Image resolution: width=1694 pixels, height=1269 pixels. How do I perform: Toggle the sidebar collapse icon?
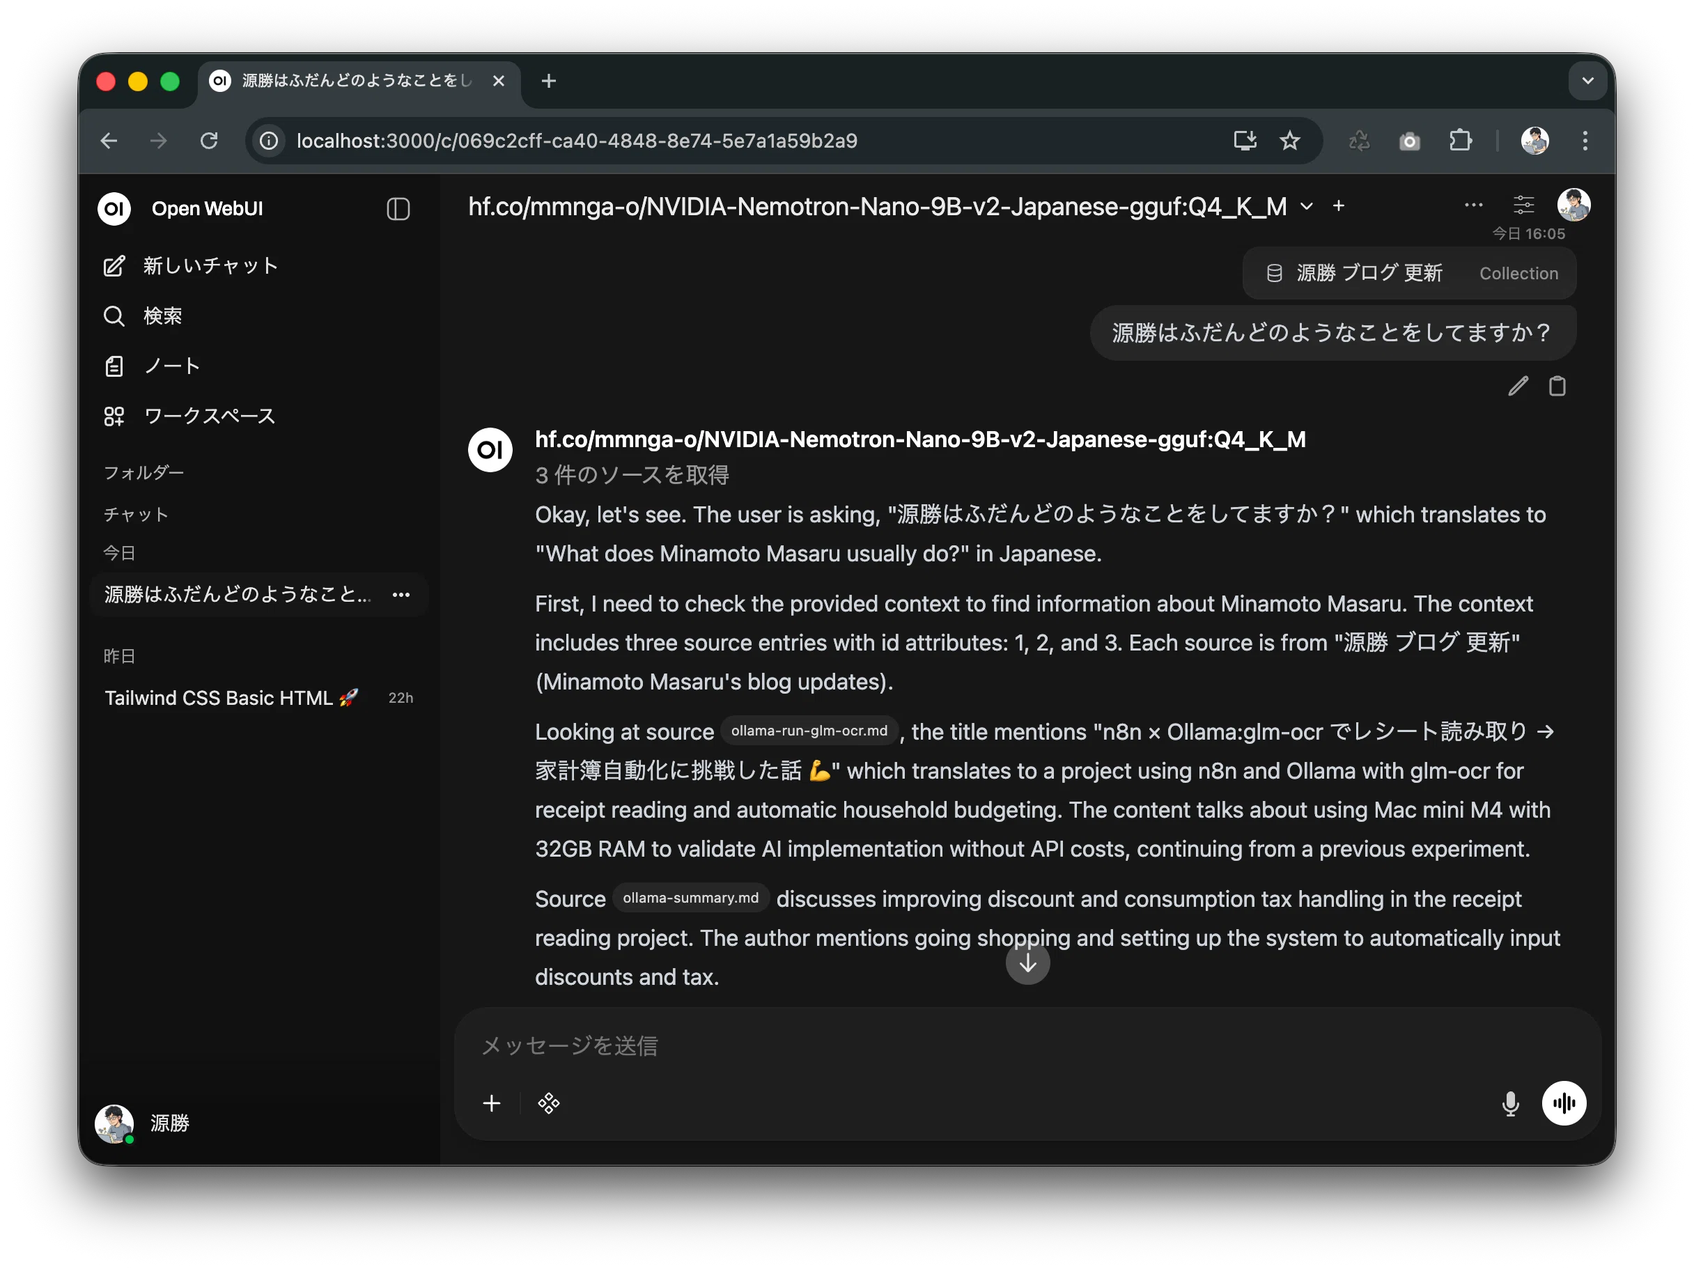pyautogui.click(x=398, y=208)
